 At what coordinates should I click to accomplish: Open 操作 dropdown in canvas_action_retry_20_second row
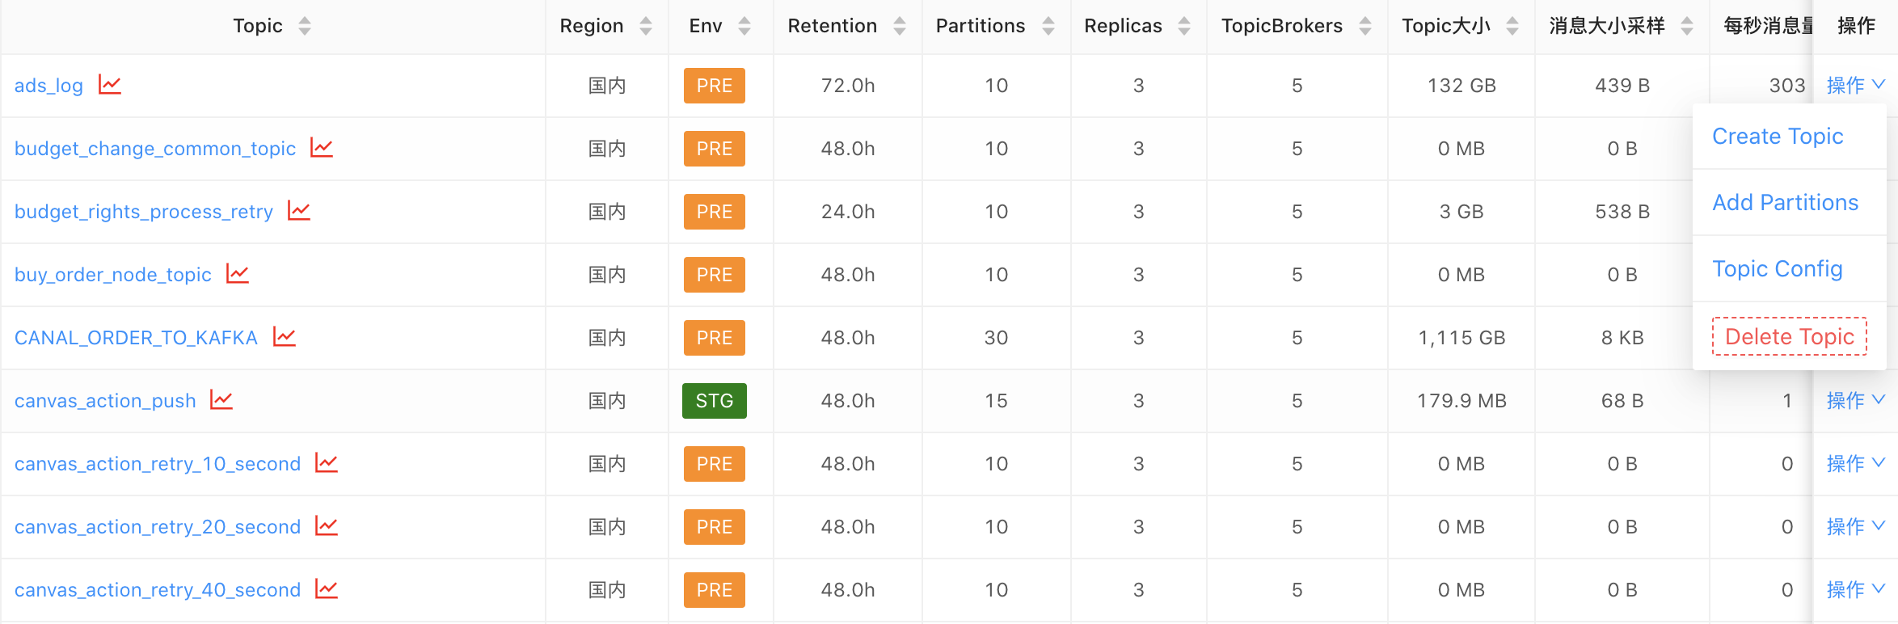tap(1855, 526)
